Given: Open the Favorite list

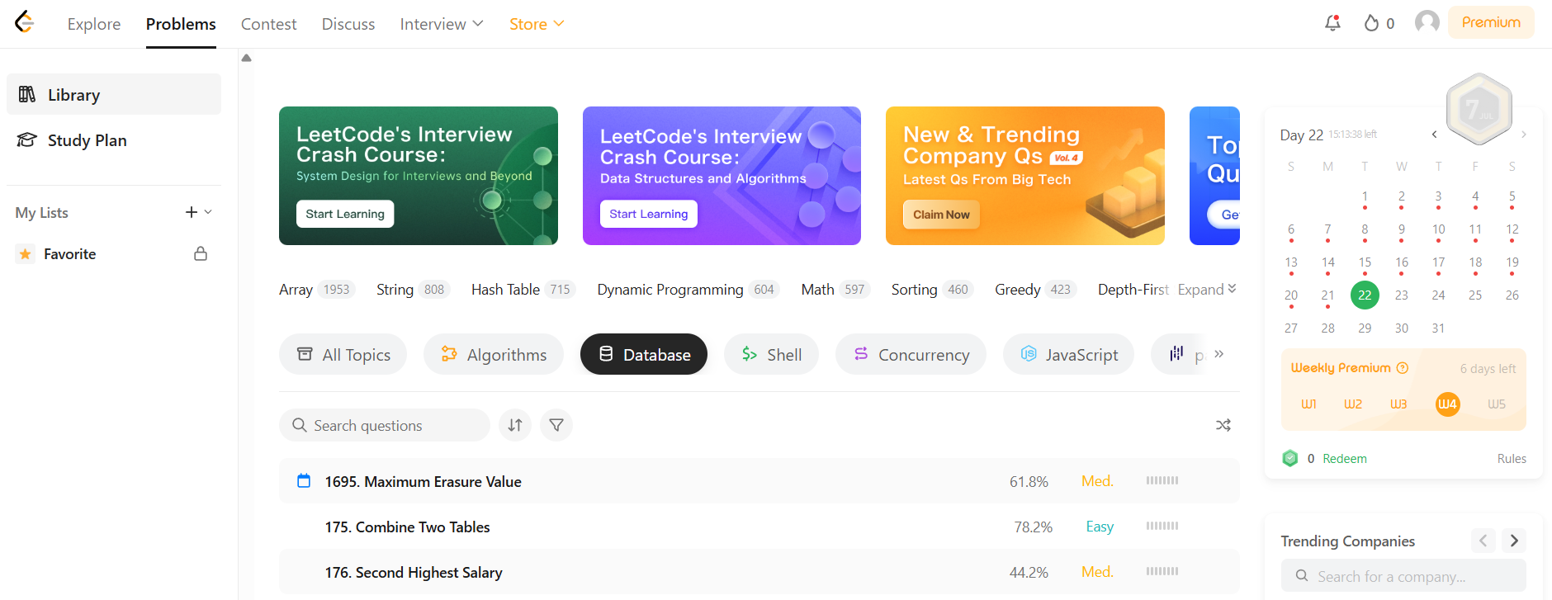Looking at the screenshot, I should coord(114,253).
